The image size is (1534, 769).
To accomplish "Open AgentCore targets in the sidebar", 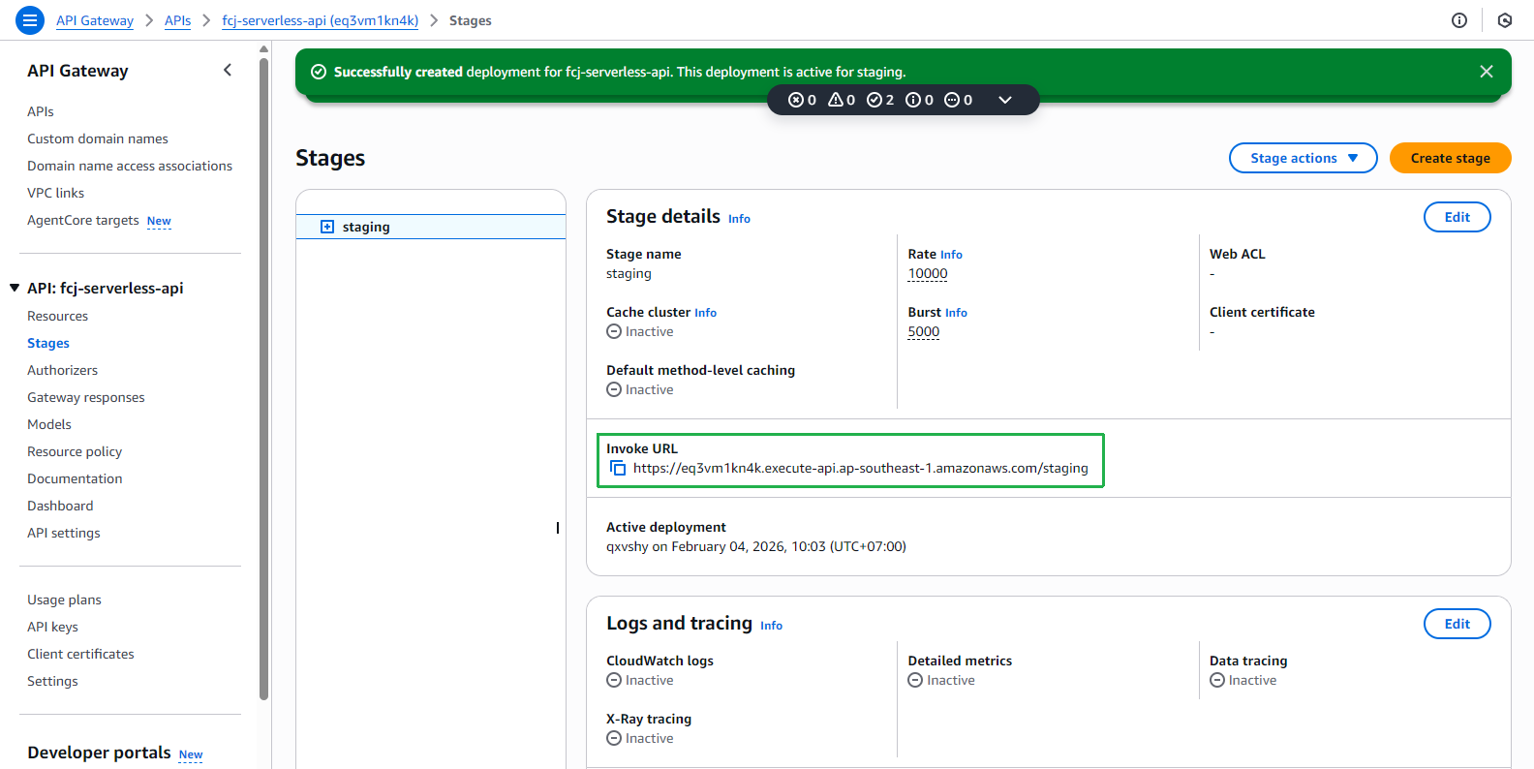I will (83, 220).
